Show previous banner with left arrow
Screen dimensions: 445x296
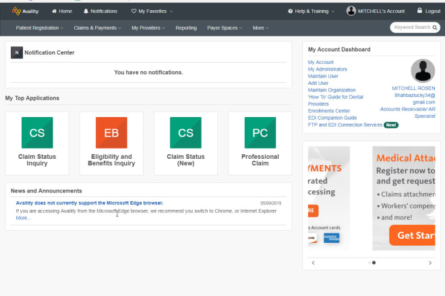tap(313, 262)
